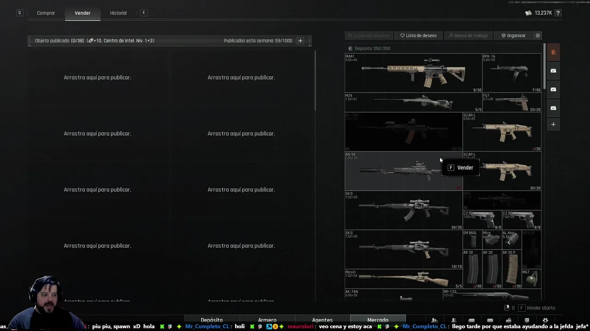The image size is (590, 331).
Task: Select the SKS with 34/35 ammo
Action: [x=404, y=211]
